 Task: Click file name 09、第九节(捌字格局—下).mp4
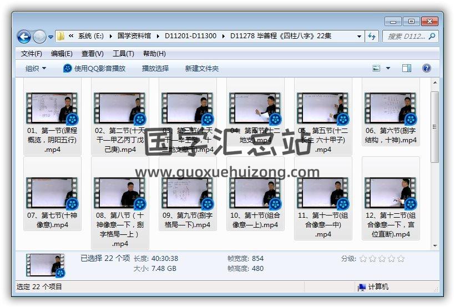tap(188, 220)
